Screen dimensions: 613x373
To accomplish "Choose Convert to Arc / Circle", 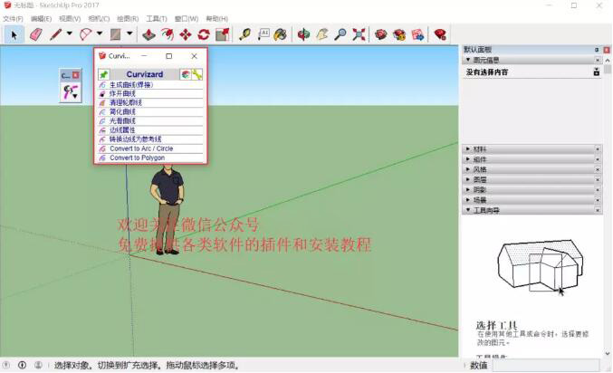I will tap(150, 148).
